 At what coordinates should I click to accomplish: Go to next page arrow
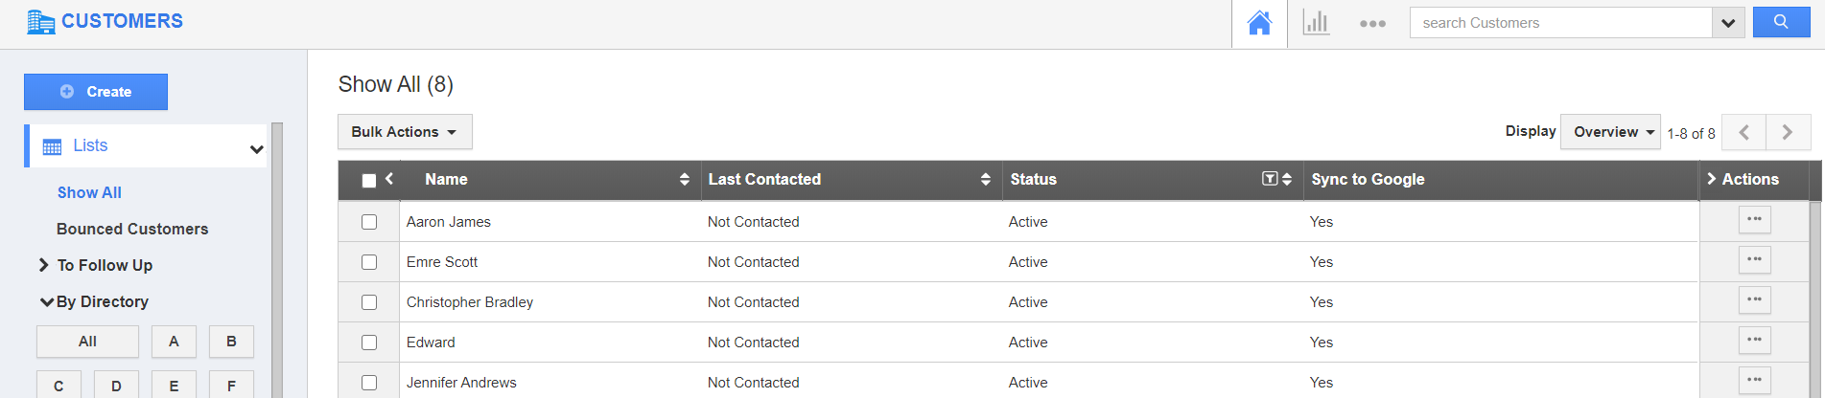click(x=1788, y=132)
